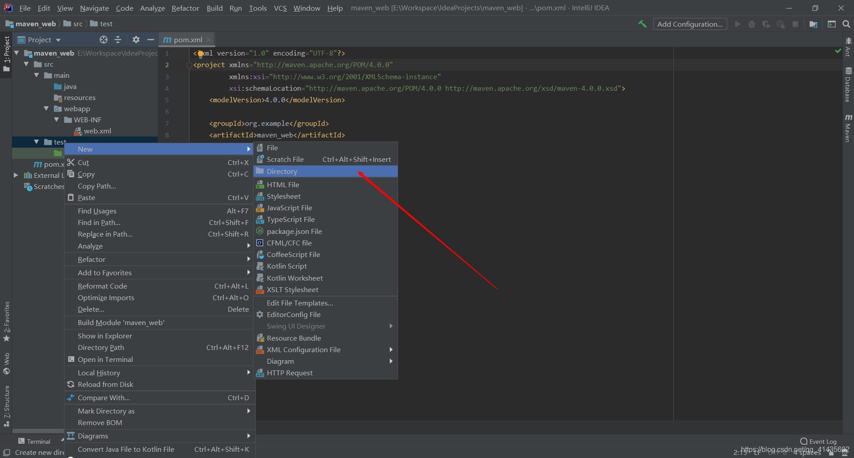Image resolution: width=854 pixels, height=458 pixels.
Task: Select Directory in the New submenu
Action: pos(326,171)
